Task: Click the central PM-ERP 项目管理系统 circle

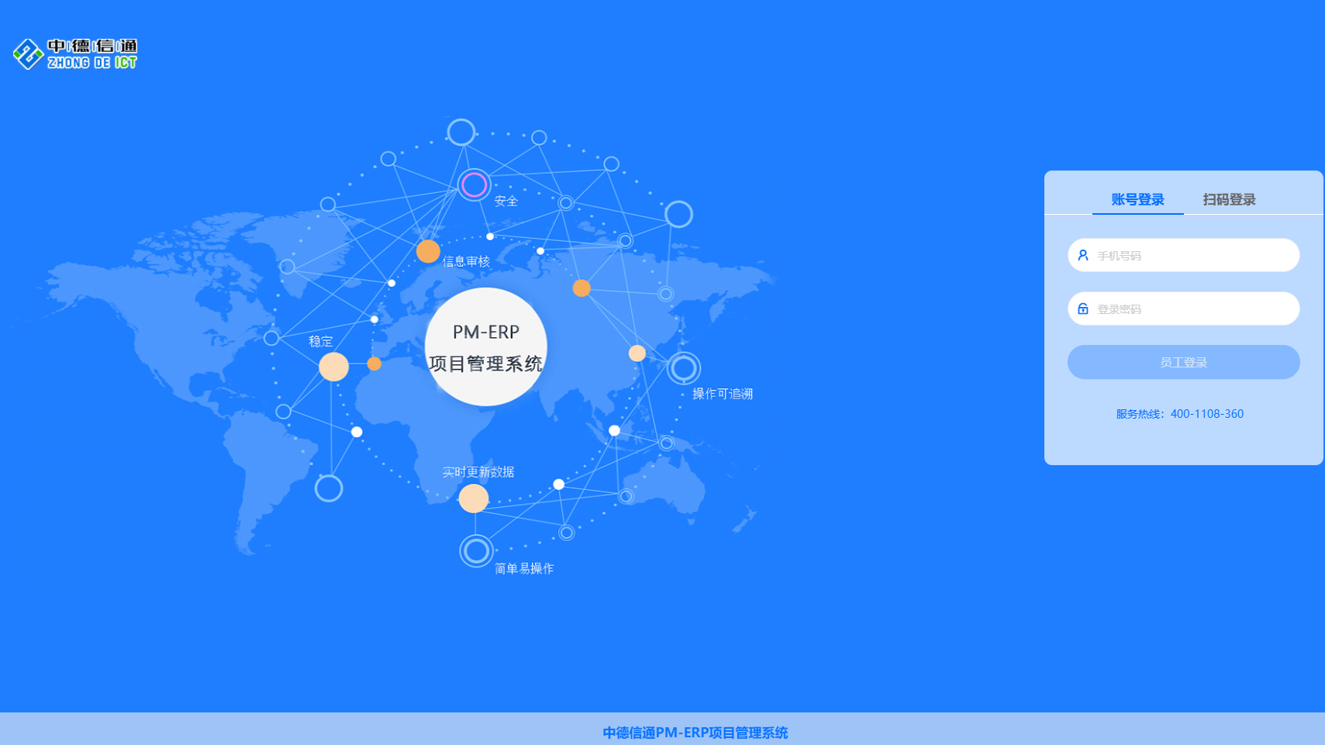Action: click(486, 347)
